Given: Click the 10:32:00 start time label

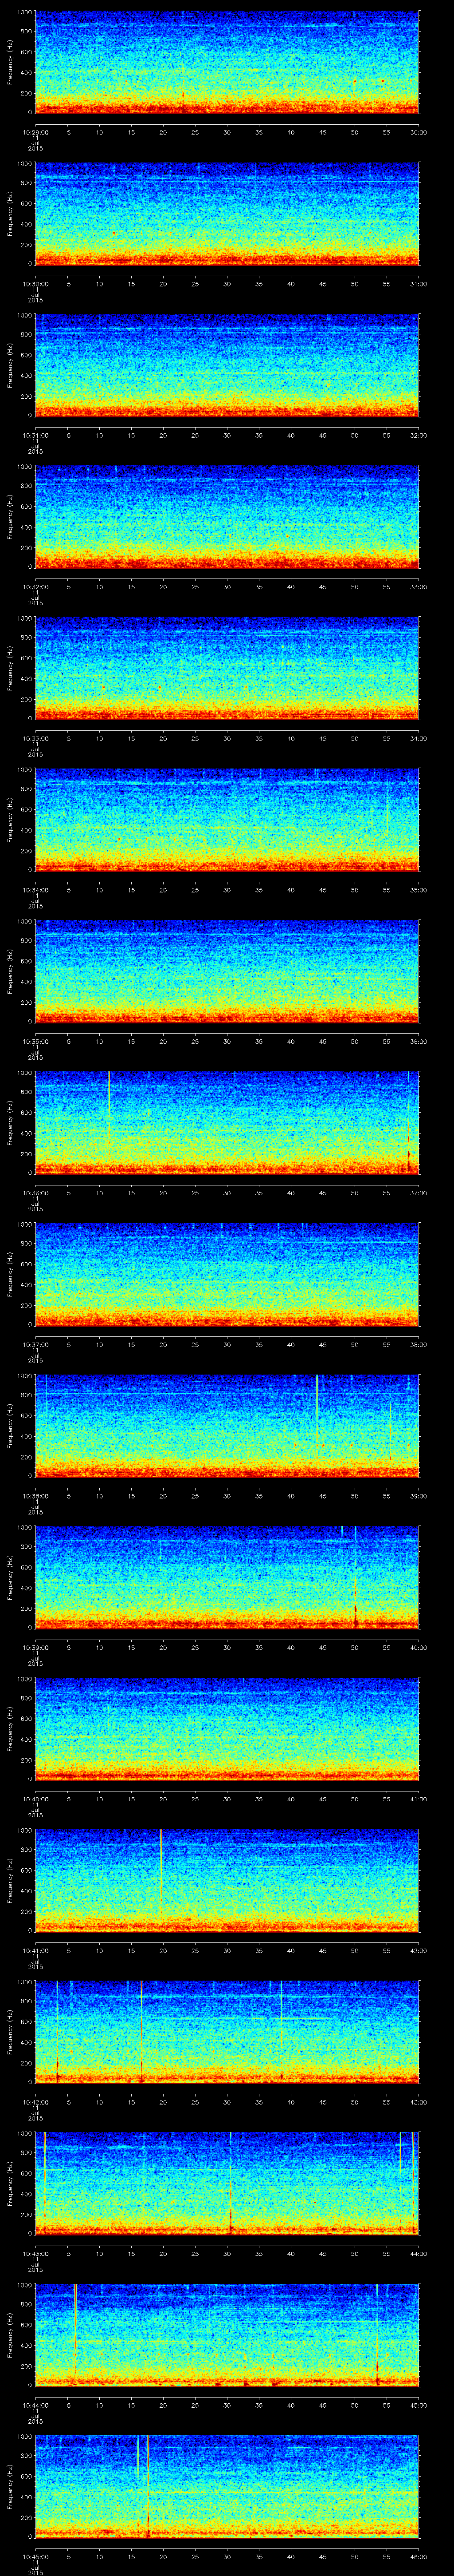Looking at the screenshot, I should 35,587.
